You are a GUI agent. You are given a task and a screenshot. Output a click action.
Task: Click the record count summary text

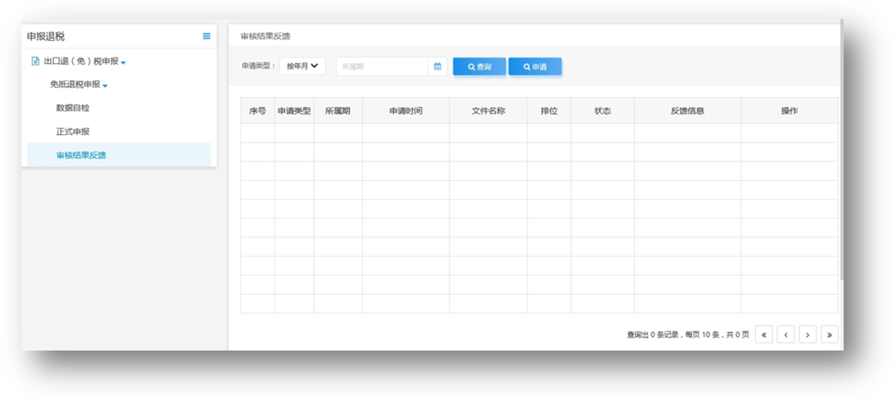pyautogui.click(x=688, y=335)
